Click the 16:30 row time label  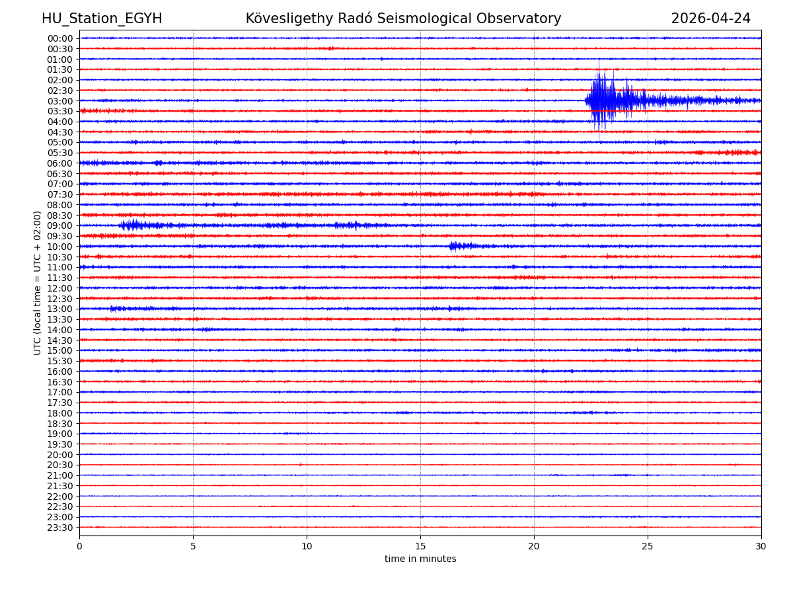click(x=60, y=382)
